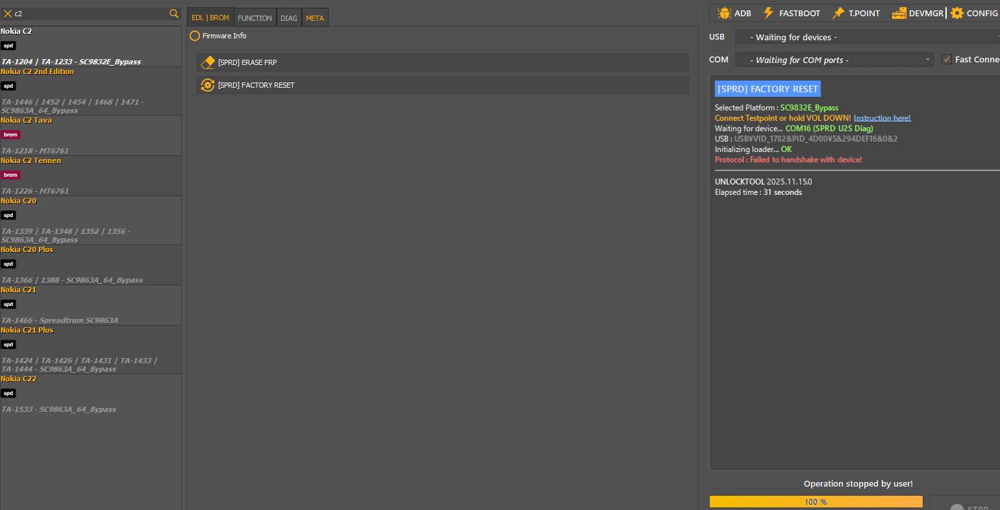Select Nokia C2 model

tap(90, 46)
